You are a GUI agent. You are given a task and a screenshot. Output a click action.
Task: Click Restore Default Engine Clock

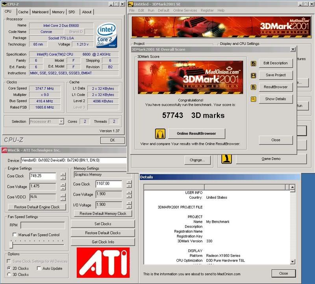[x=37, y=207]
